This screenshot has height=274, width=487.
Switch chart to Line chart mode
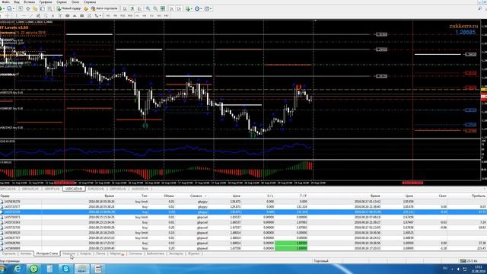pyautogui.click(x=139, y=8)
